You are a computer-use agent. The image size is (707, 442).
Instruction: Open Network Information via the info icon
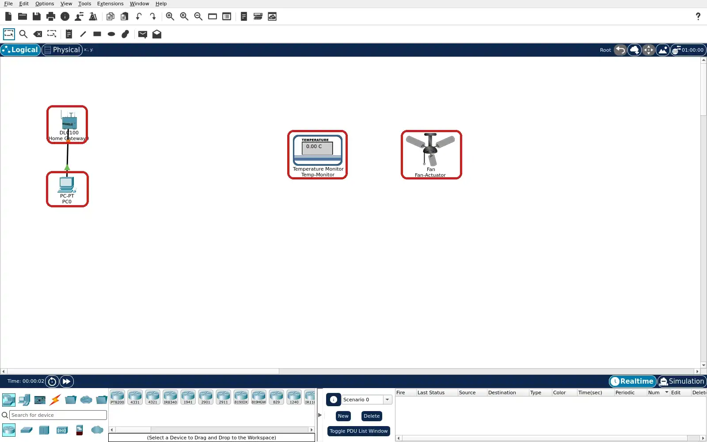(x=65, y=16)
